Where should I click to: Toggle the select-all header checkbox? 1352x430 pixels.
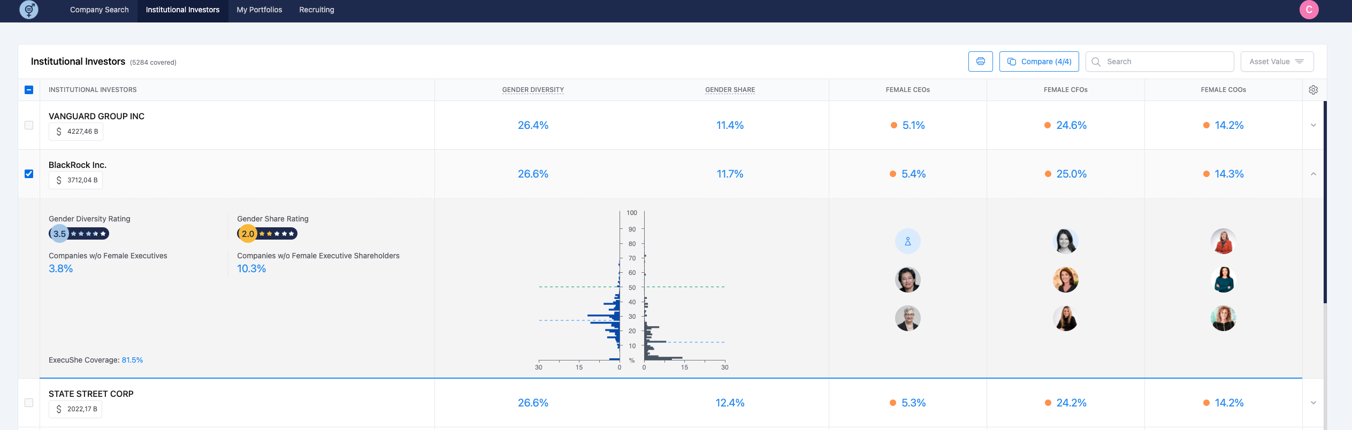[29, 90]
